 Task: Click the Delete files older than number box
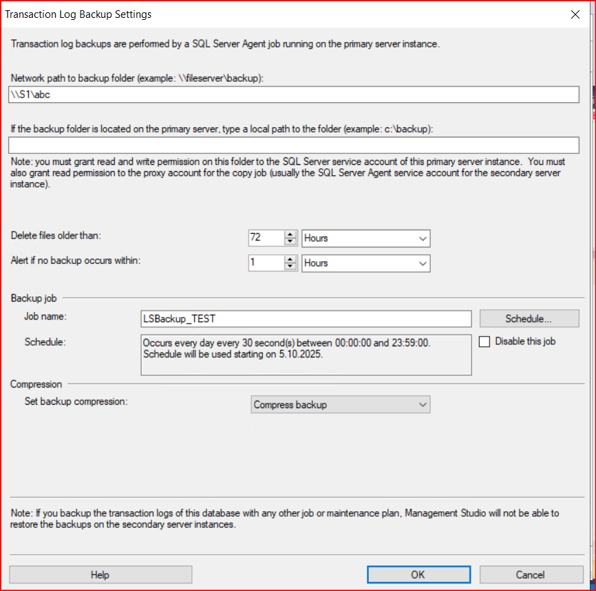click(x=266, y=238)
